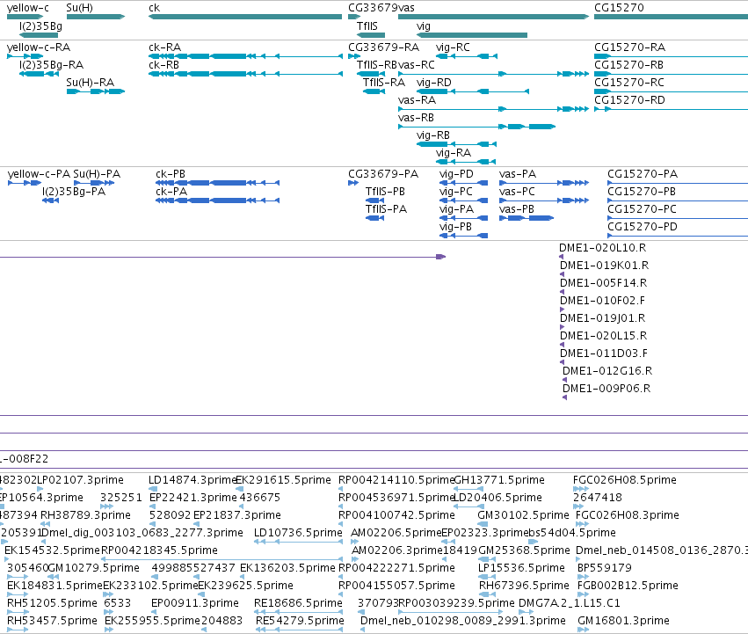Click the vig gene bar
Image resolution: width=748 pixels, height=634 pixels.
click(472, 35)
